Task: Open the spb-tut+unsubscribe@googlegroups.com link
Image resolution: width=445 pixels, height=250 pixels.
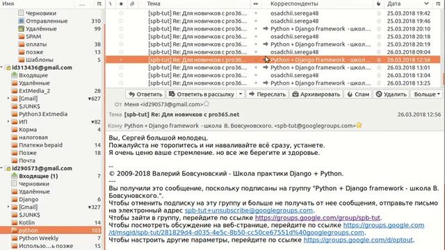Action: point(249,210)
